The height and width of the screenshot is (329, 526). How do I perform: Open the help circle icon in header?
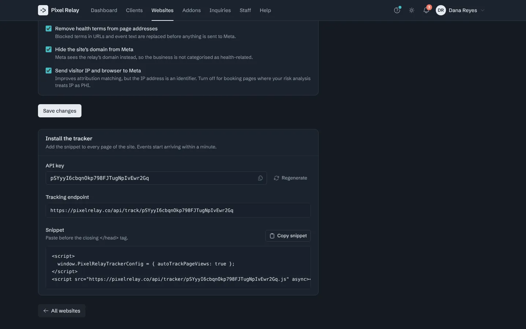(397, 10)
